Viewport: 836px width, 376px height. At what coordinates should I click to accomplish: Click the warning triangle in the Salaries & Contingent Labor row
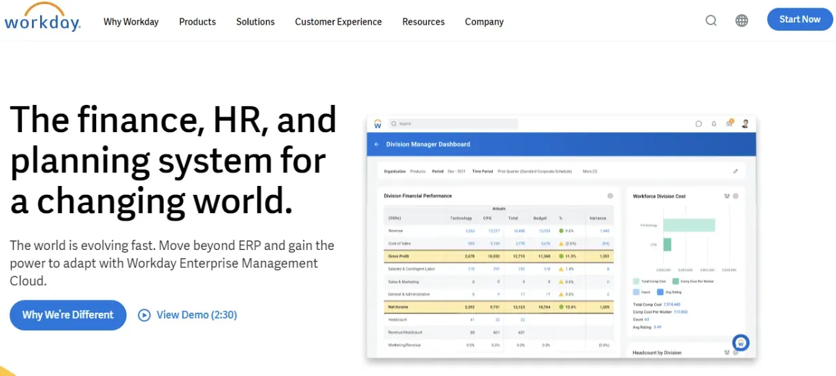561,269
